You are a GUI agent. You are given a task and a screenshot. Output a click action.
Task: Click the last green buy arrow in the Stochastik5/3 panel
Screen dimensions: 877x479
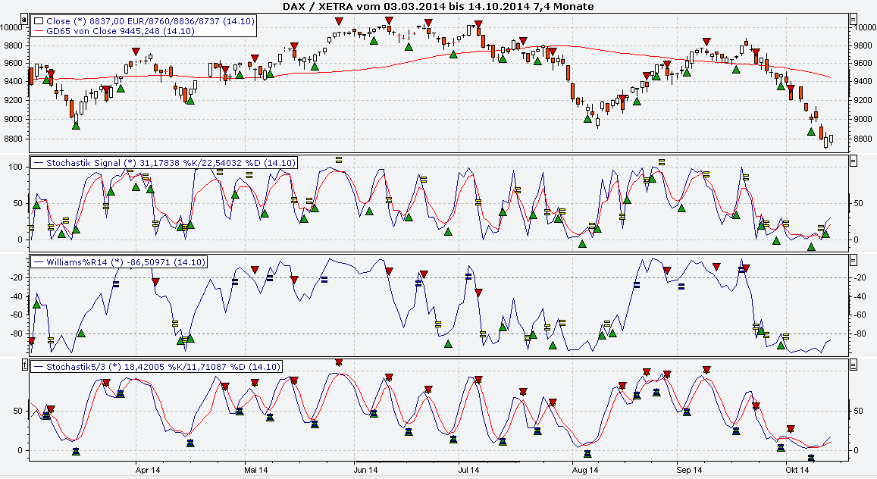click(x=811, y=457)
